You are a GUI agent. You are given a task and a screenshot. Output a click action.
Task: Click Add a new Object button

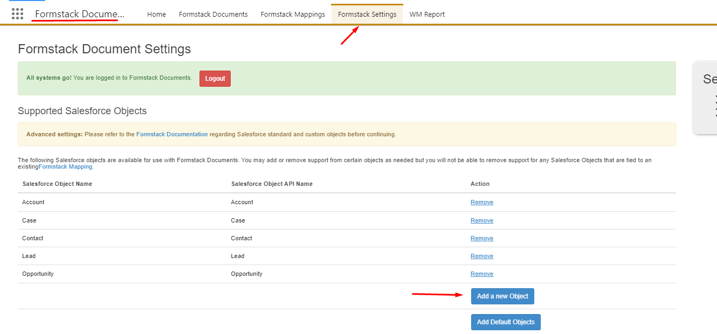(502, 296)
